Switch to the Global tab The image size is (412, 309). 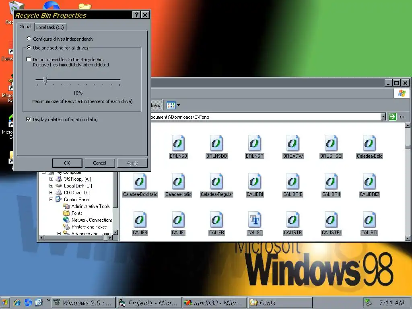25,27
